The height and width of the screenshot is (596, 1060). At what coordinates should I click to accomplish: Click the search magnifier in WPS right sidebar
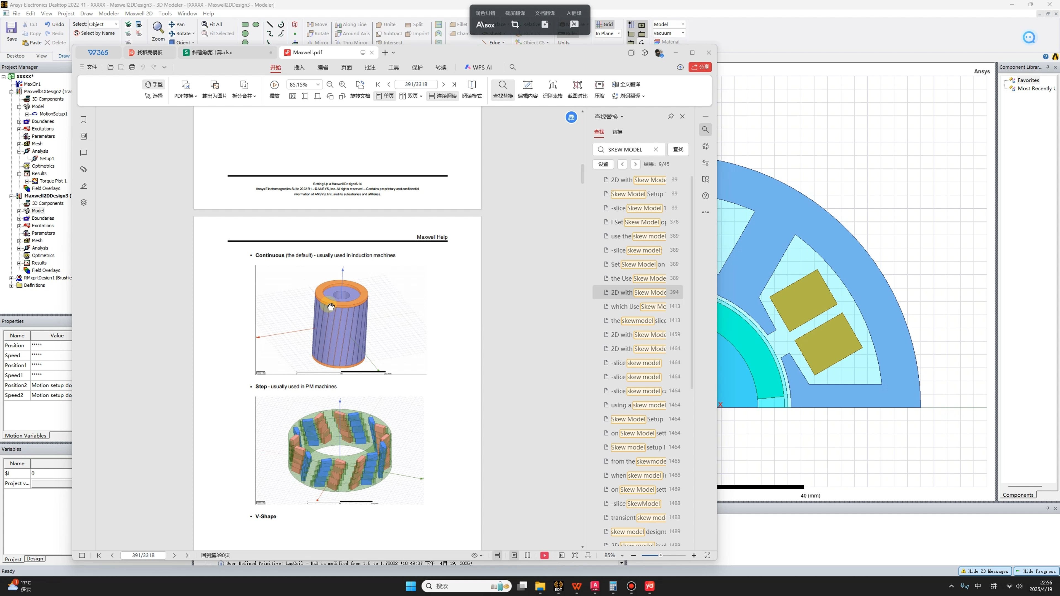coord(705,130)
